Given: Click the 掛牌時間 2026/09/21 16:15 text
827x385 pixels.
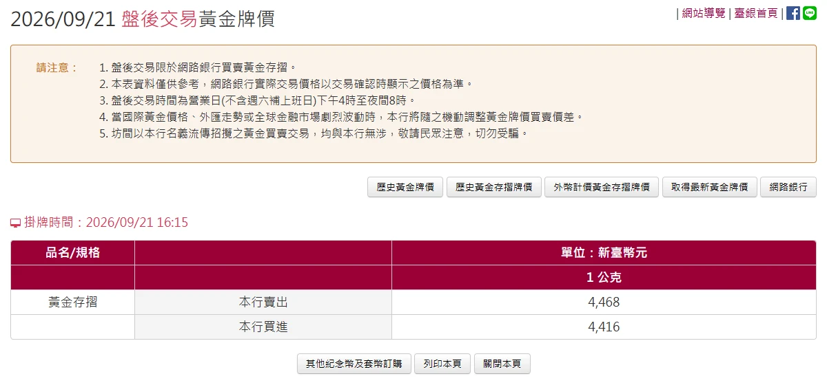Looking at the screenshot, I should (106, 223).
